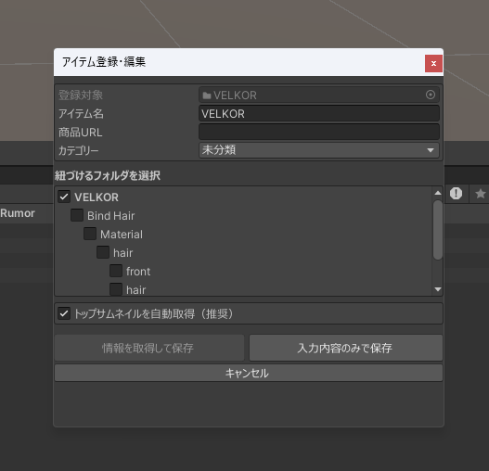Close the アイテム登録・編集 dialog
Image resolution: width=489 pixels, height=471 pixels.
click(433, 64)
